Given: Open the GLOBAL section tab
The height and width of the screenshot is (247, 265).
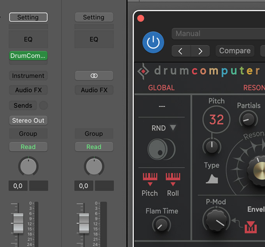Looking at the screenshot, I should click(161, 88).
